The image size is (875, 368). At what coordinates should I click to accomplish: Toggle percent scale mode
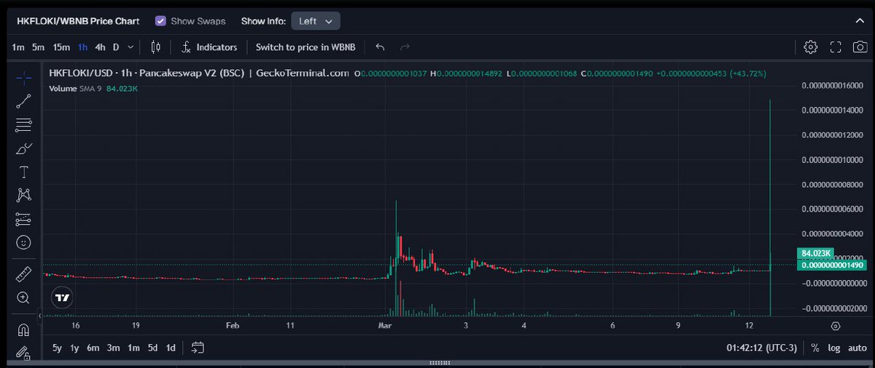(x=814, y=348)
